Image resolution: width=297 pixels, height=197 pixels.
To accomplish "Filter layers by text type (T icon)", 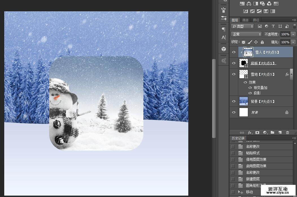I will click(273, 26).
